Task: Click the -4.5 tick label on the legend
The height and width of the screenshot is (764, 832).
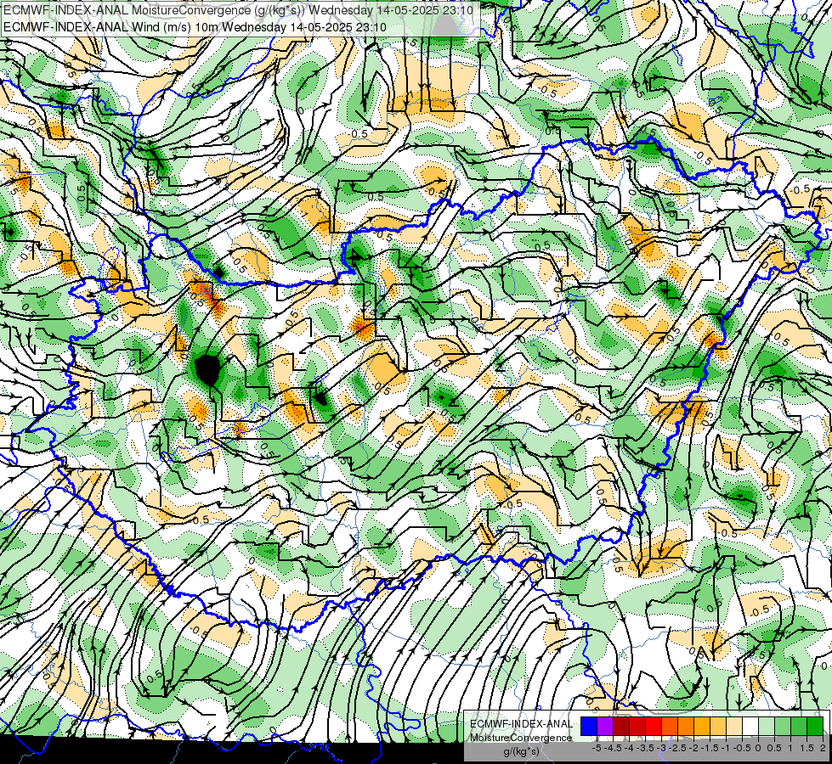Action: 613,748
